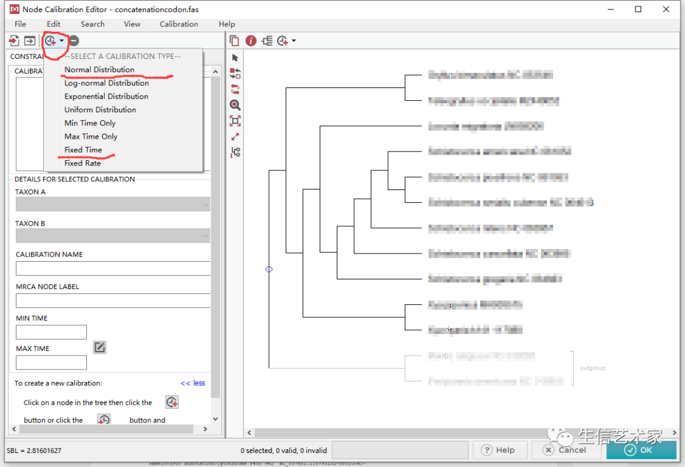Viewport: 685px width, 467px height.
Task: Open the info panel icon
Action: (251, 41)
